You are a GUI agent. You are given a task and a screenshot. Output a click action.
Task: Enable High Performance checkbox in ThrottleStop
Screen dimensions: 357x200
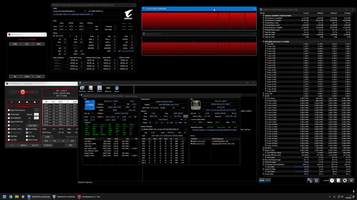coord(9,110)
